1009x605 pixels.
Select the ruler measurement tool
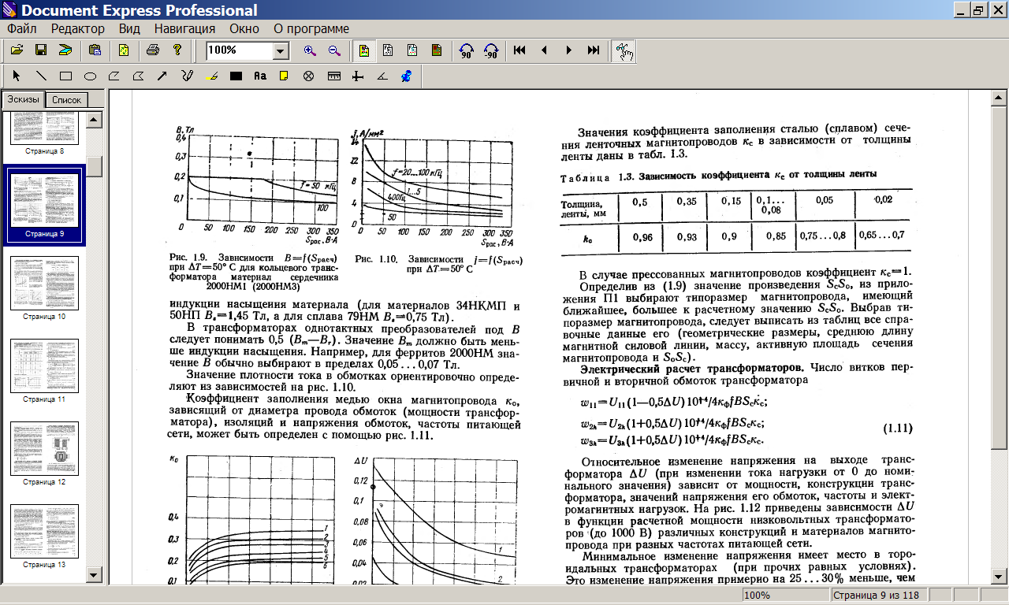[x=333, y=76]
